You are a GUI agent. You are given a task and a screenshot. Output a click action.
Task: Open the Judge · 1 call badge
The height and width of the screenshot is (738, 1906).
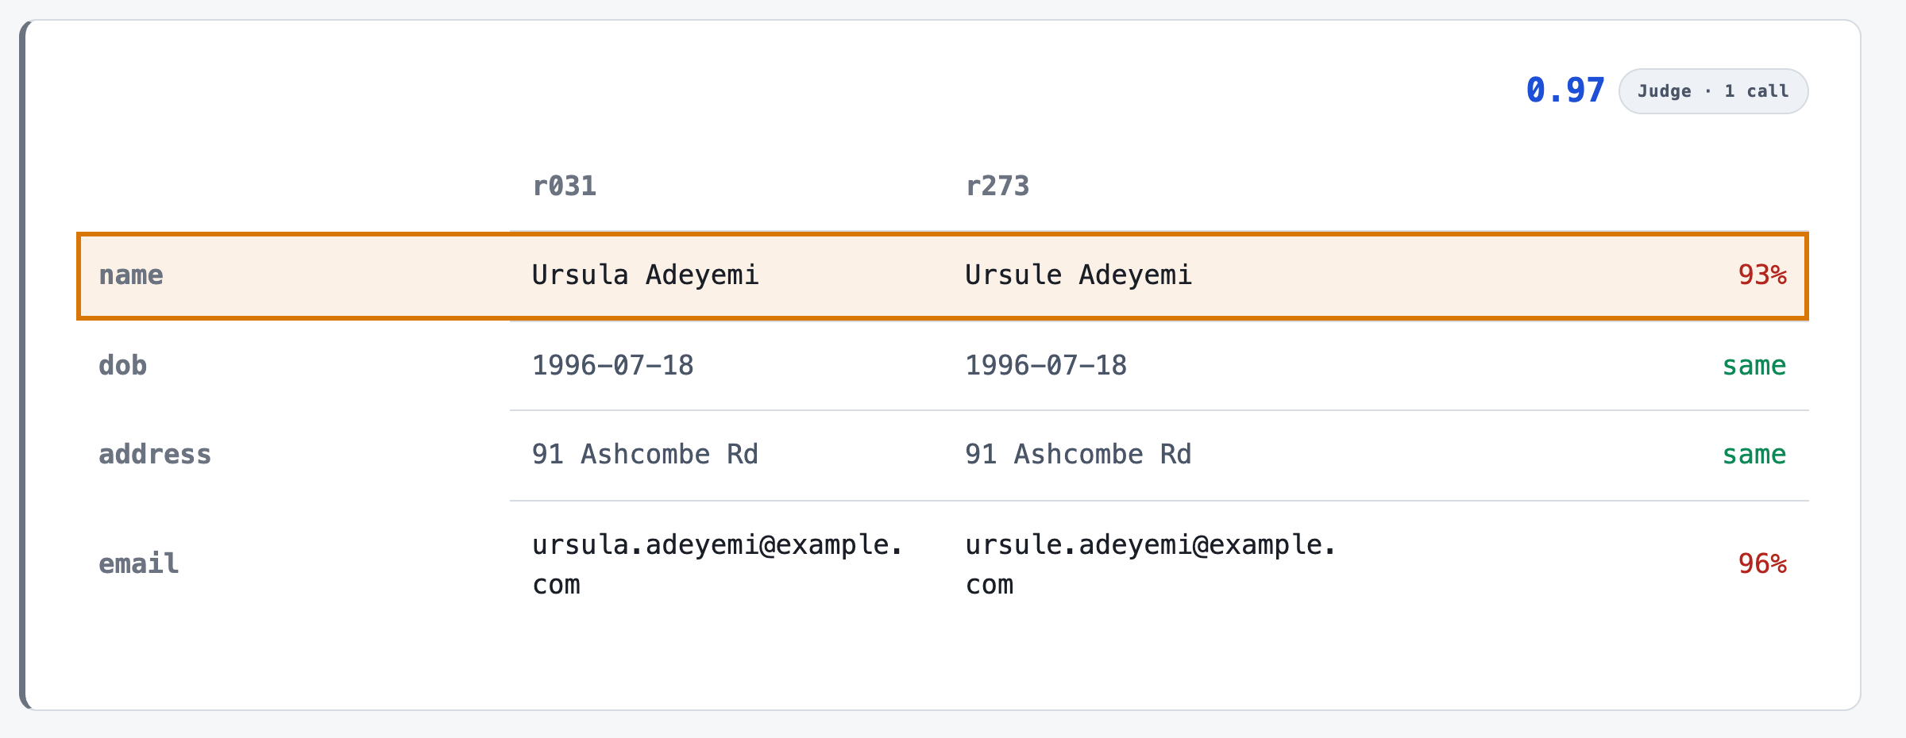(x=1714, y=91)
